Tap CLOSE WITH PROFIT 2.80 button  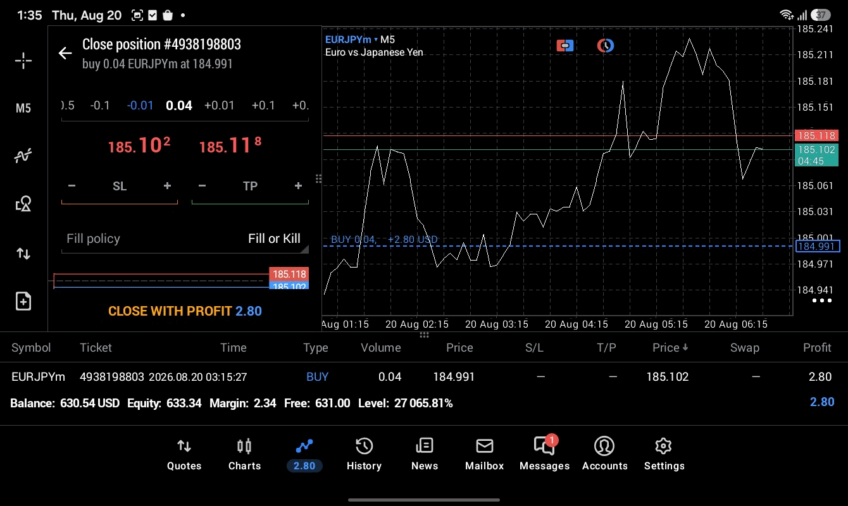pyautogui.click(x=185, y=311)
